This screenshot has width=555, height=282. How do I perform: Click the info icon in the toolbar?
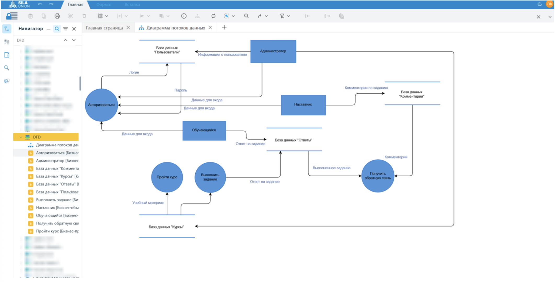[184, 16]
